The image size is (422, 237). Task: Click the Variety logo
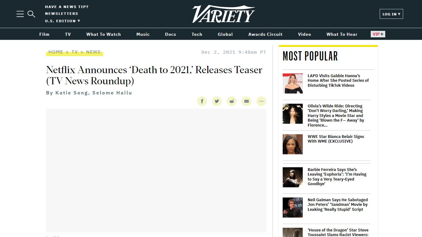coord(223,14)
